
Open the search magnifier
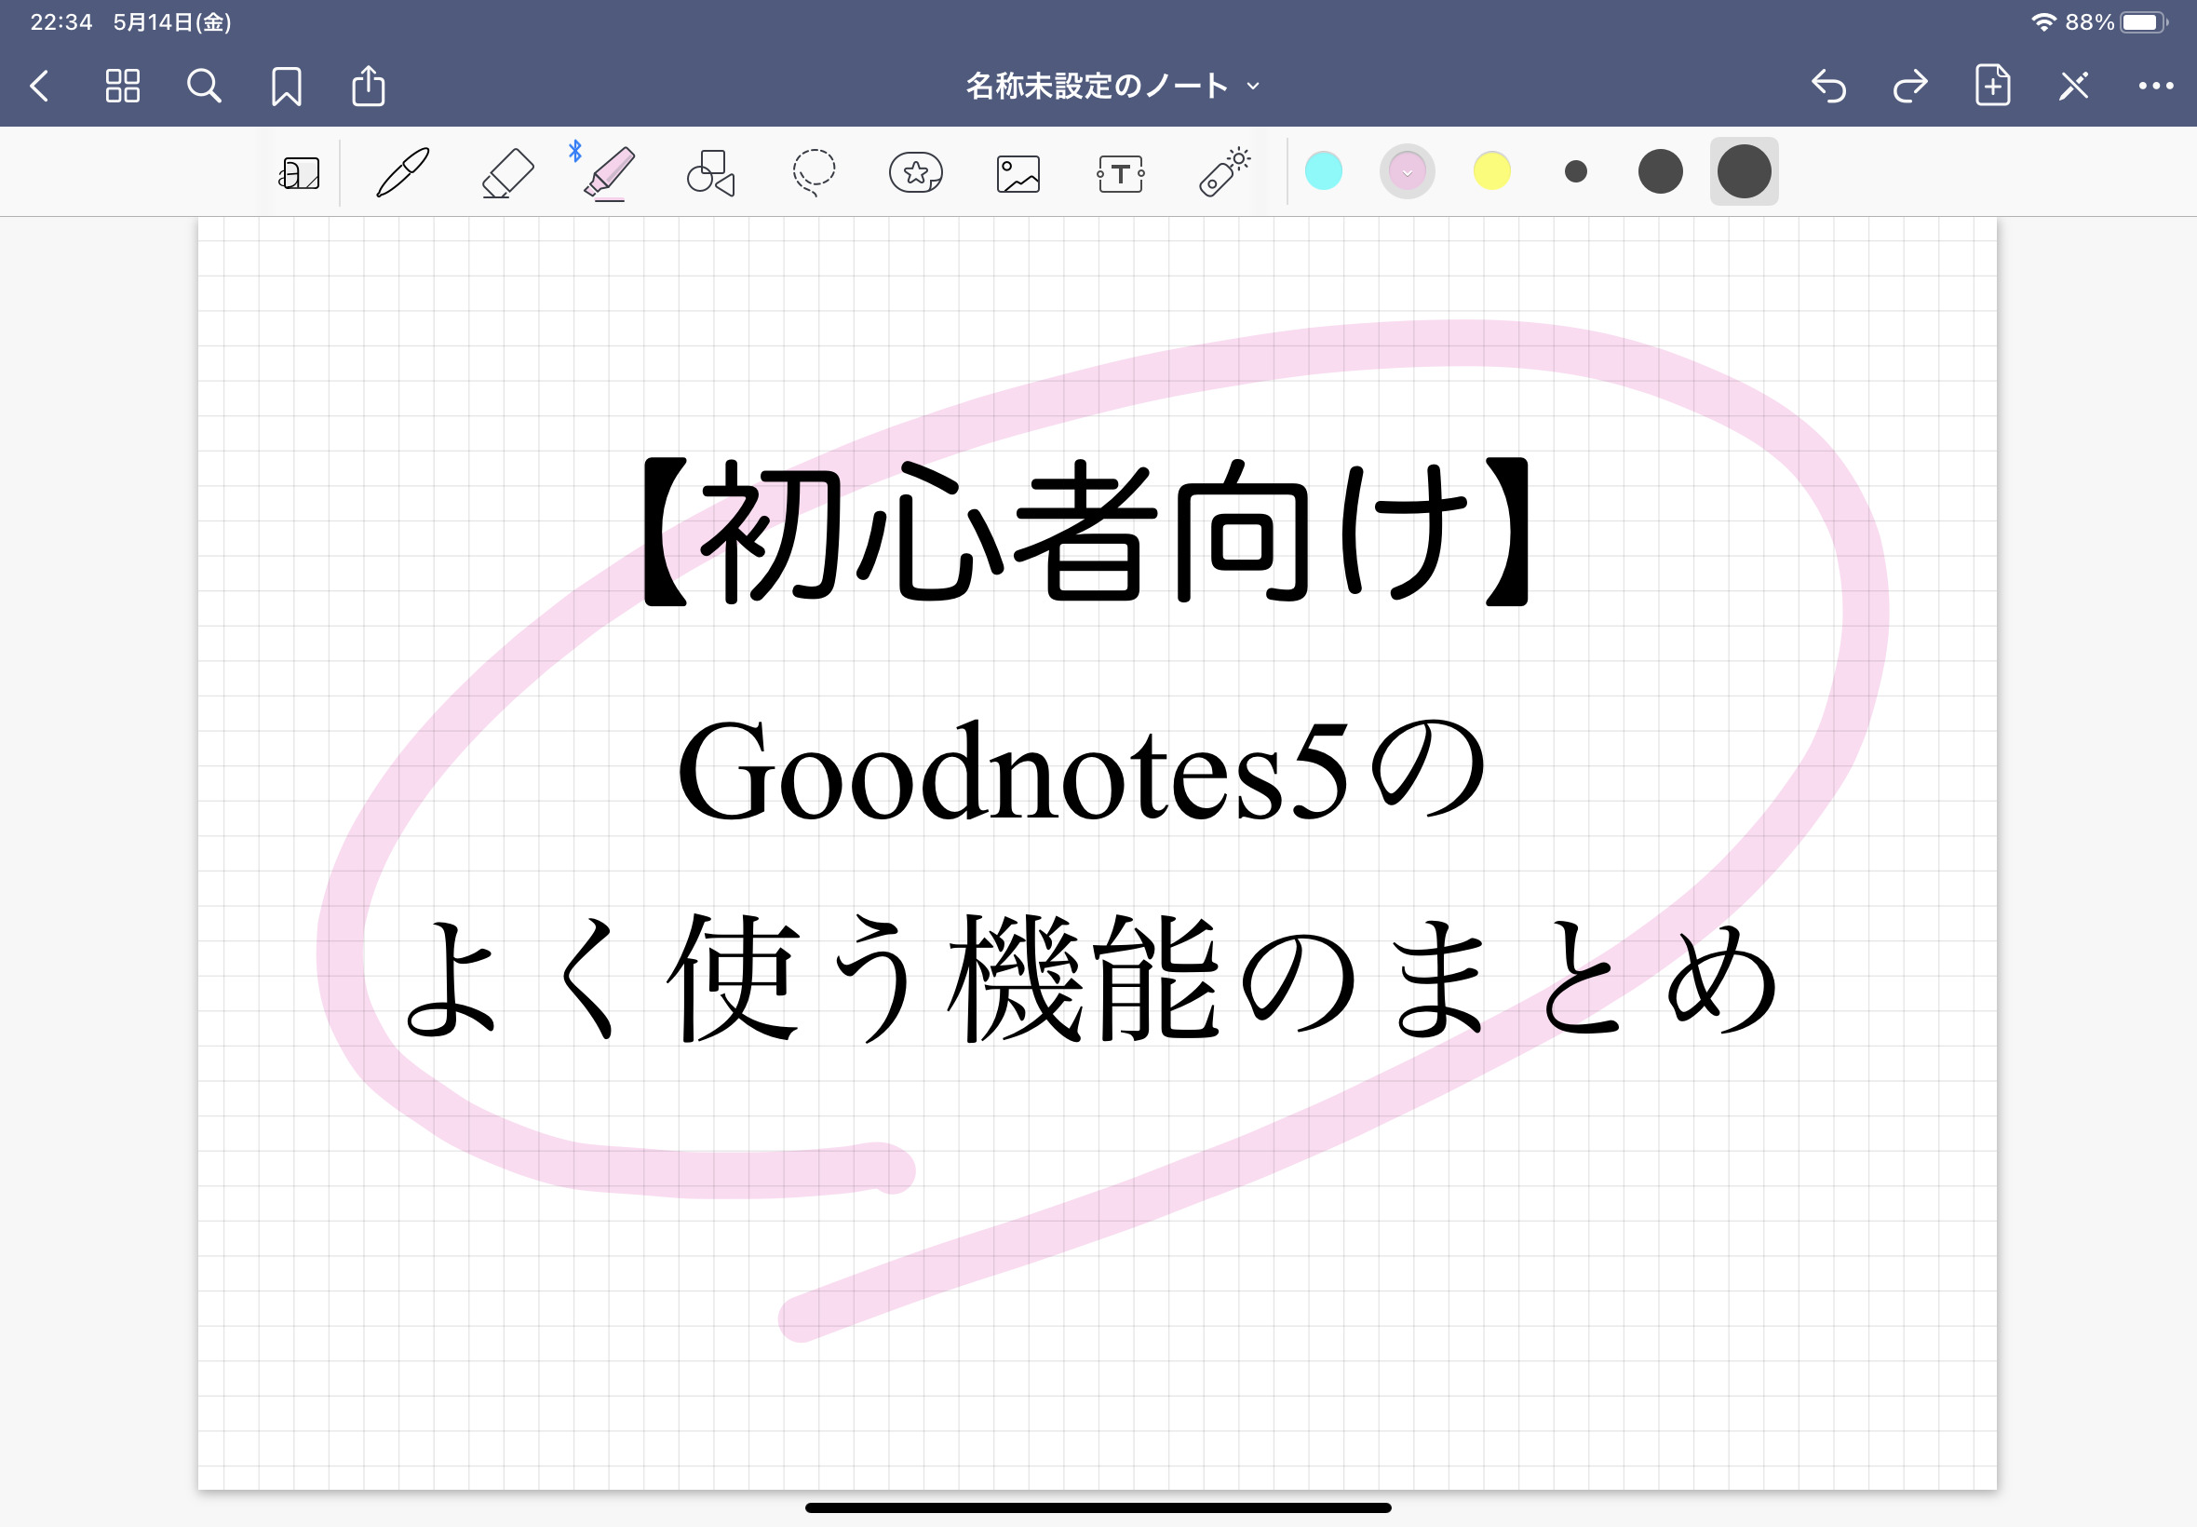coord(204,86)
